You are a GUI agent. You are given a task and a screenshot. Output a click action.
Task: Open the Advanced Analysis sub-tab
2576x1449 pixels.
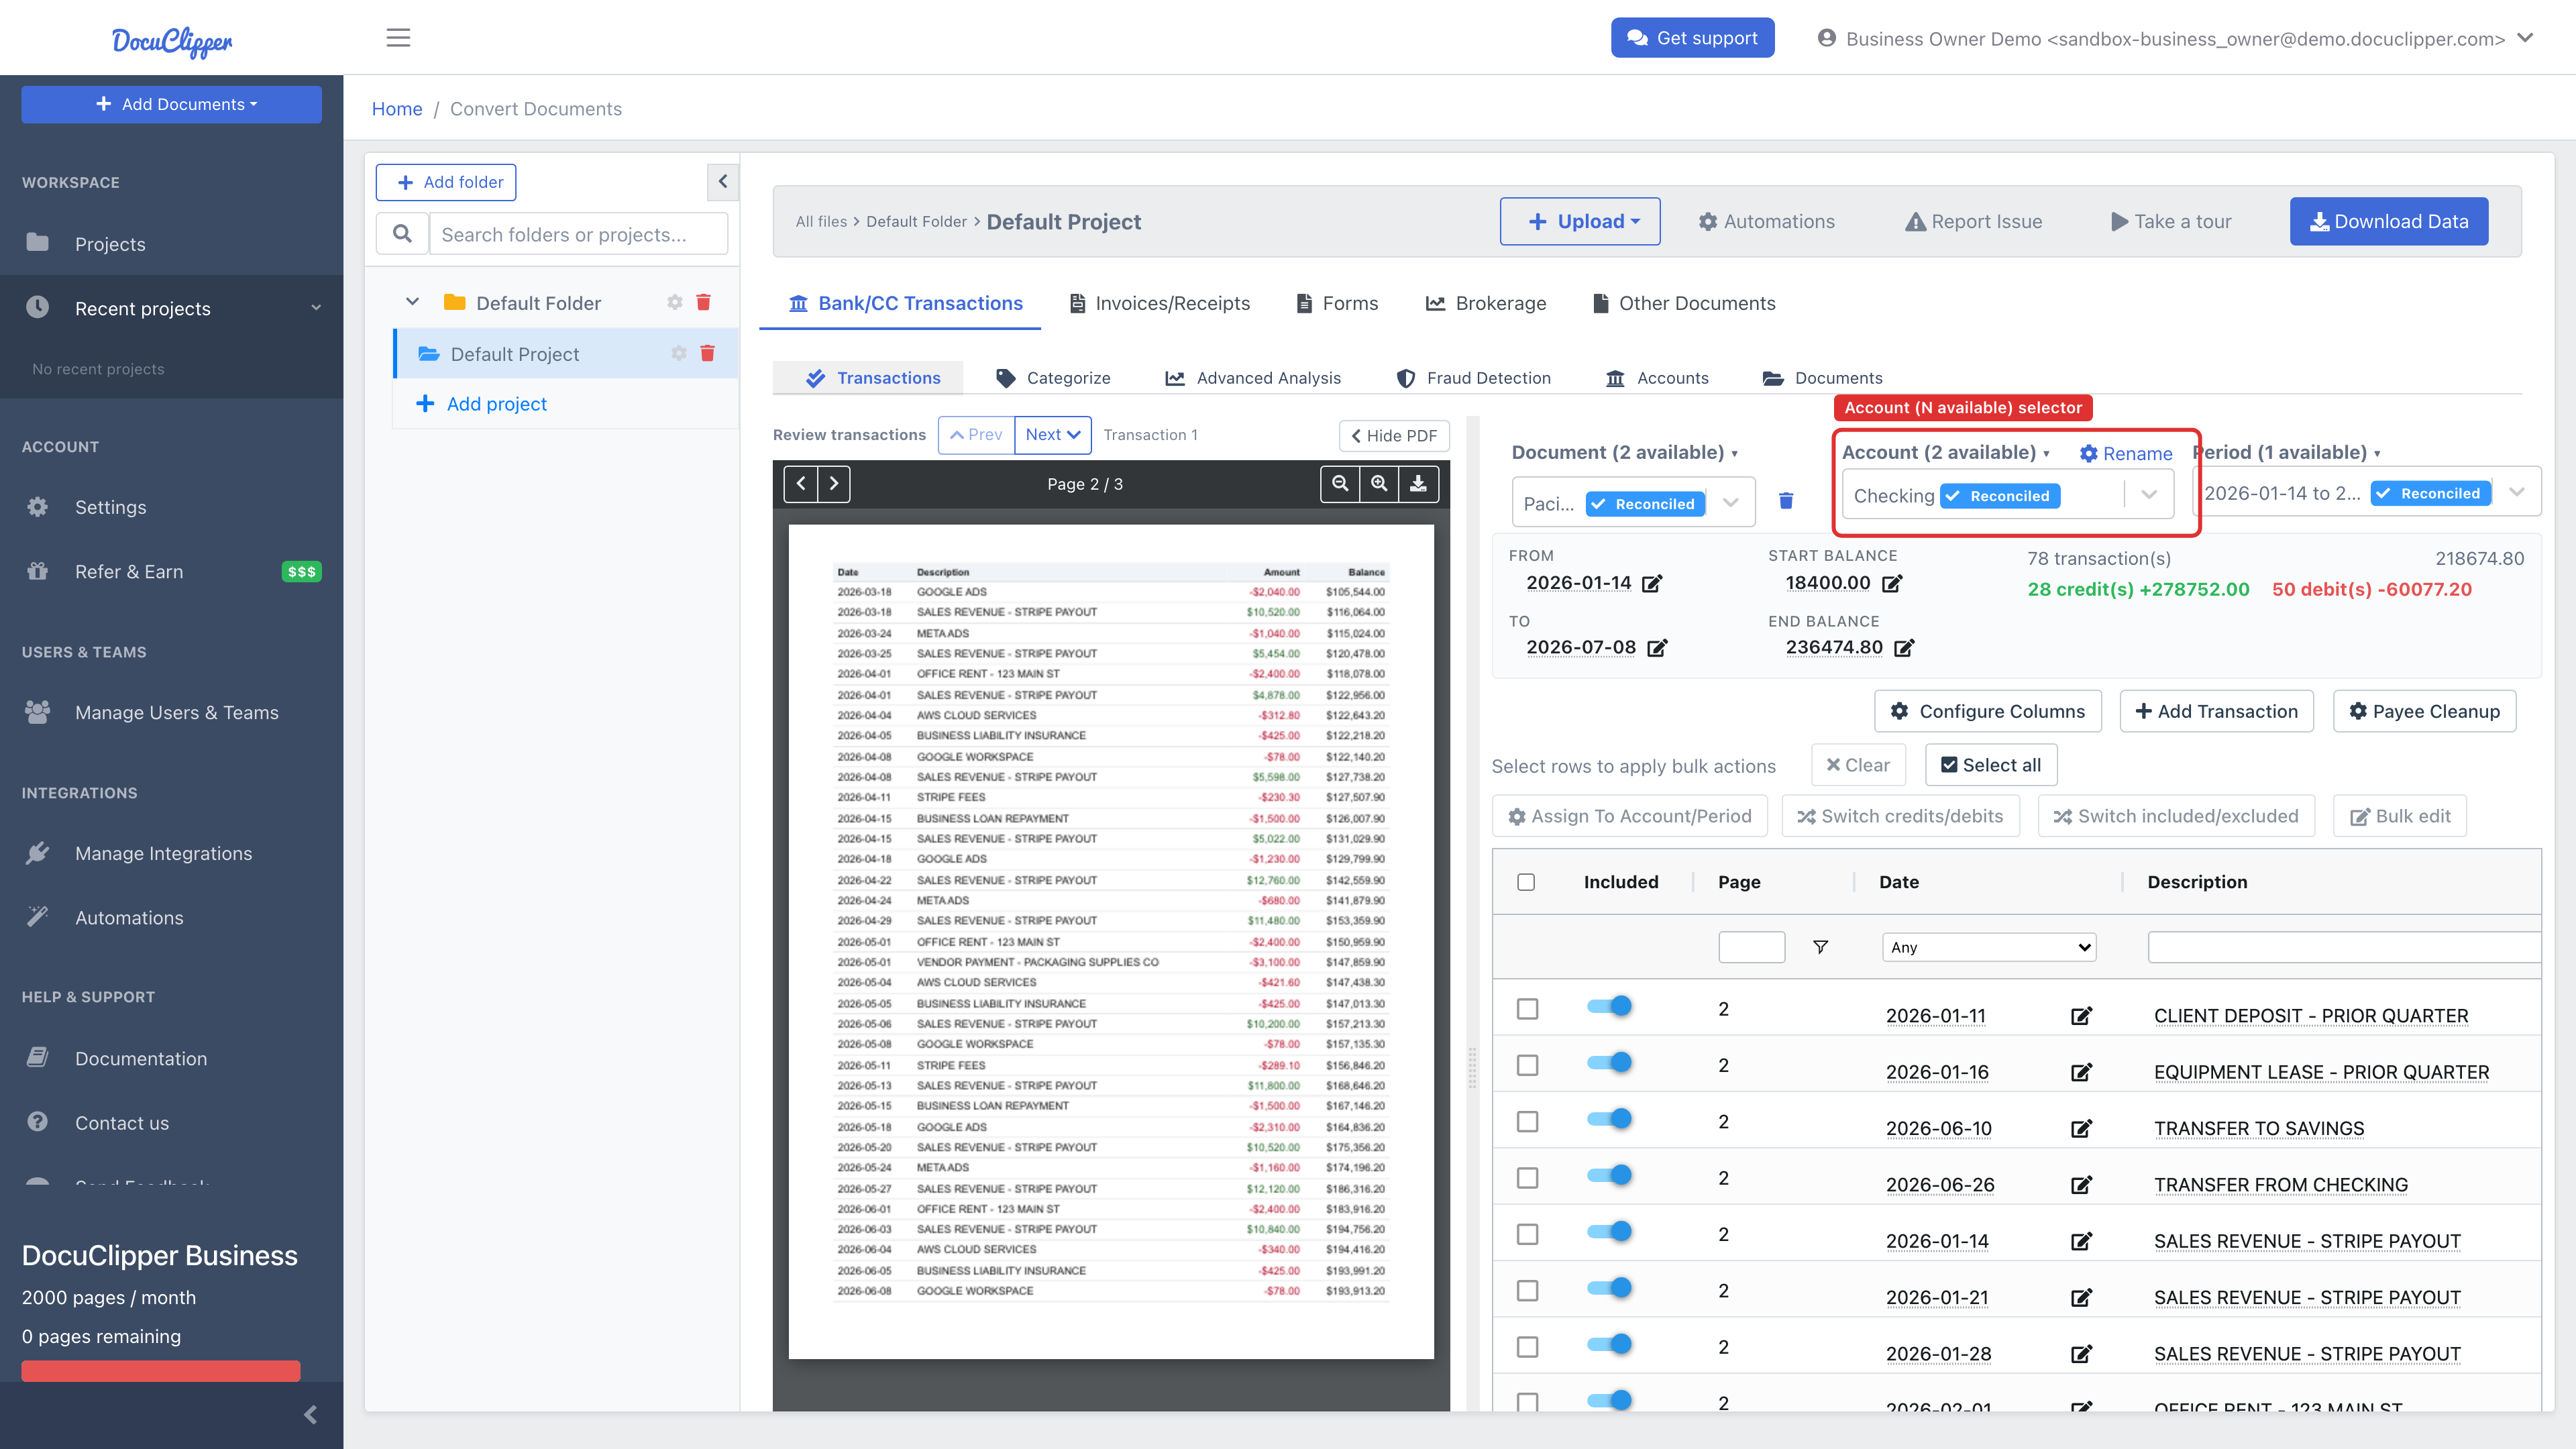[x=1252, y=378]
